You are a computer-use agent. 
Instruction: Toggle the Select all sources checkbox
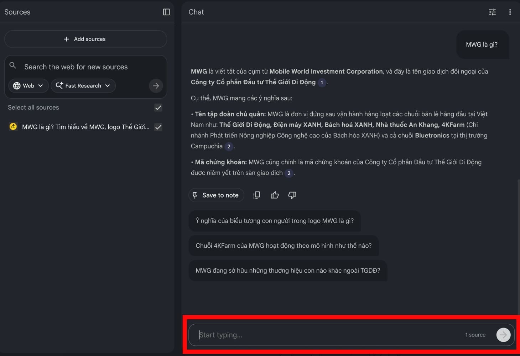[x=158, y=108]
